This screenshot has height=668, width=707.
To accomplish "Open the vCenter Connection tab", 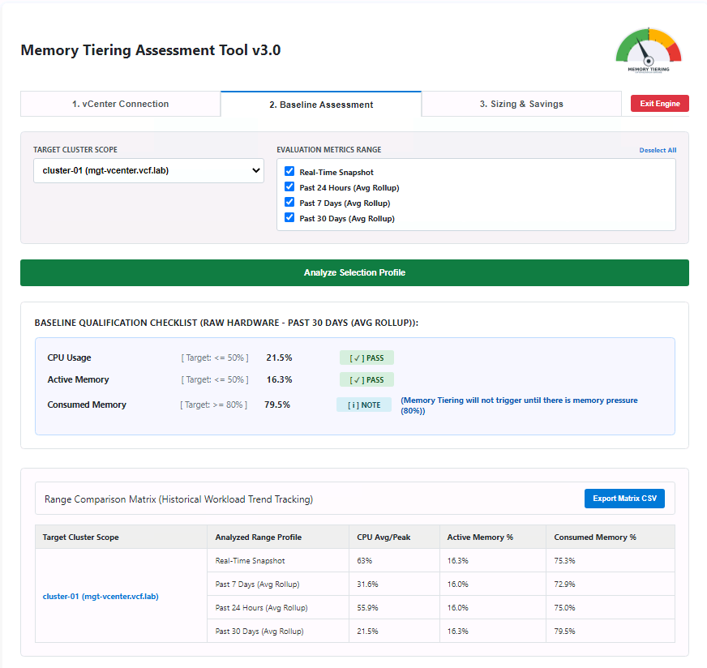I will point(120,104).
